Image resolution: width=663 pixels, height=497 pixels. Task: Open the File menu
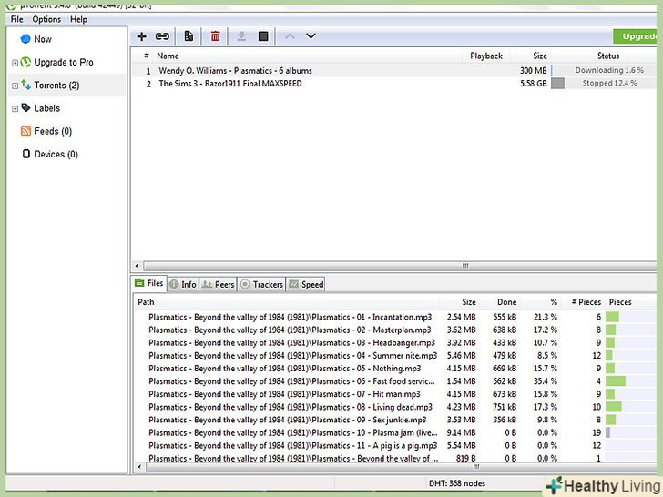click(x=17, y=19)
